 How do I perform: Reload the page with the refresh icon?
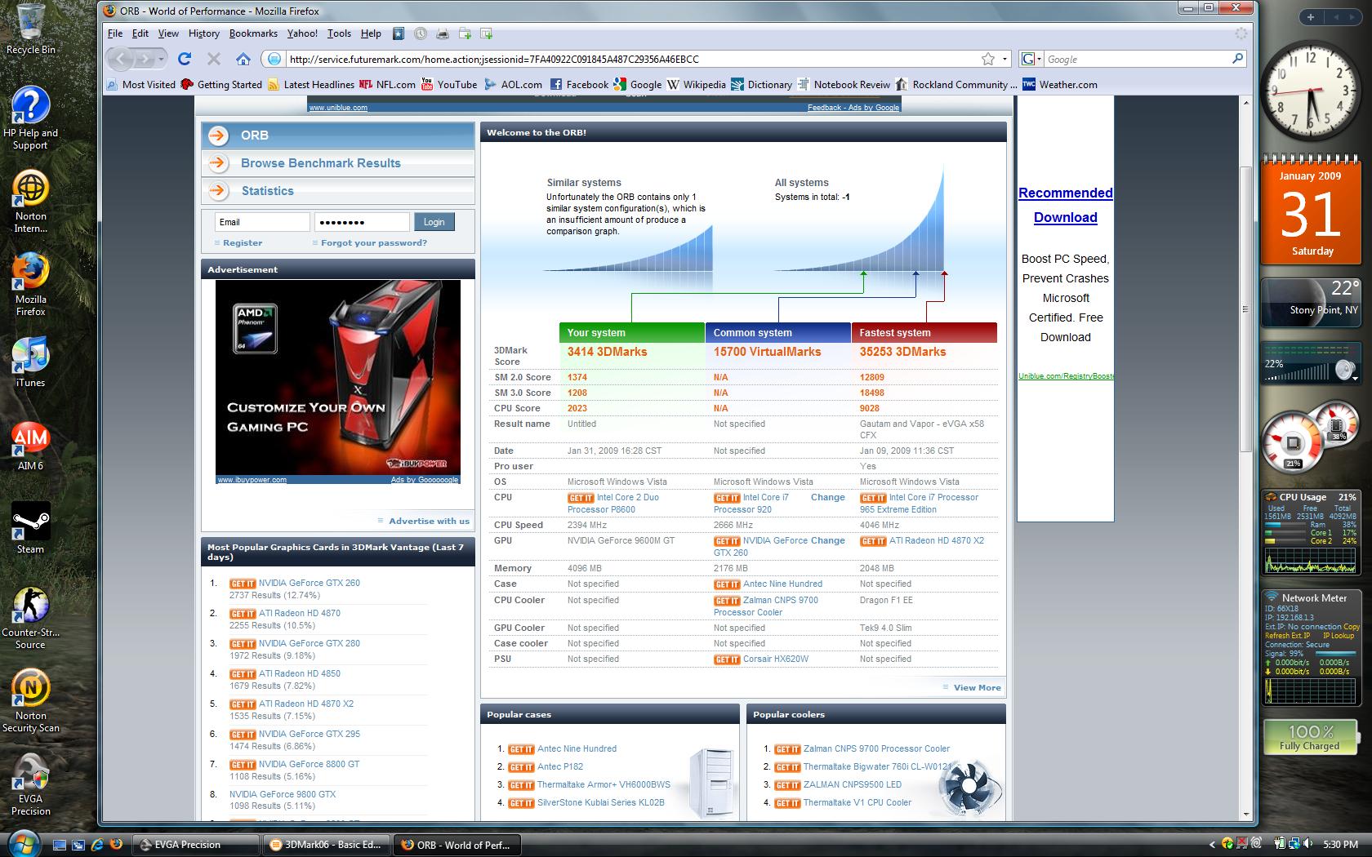(x=185, y=59)
